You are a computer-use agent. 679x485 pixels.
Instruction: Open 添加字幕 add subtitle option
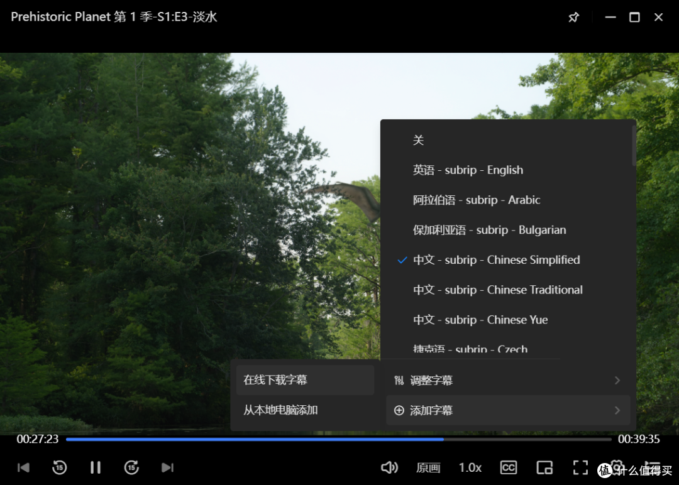[508, 410]
